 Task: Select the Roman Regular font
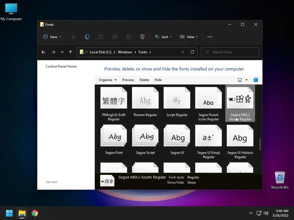click(x=145, y=102)
